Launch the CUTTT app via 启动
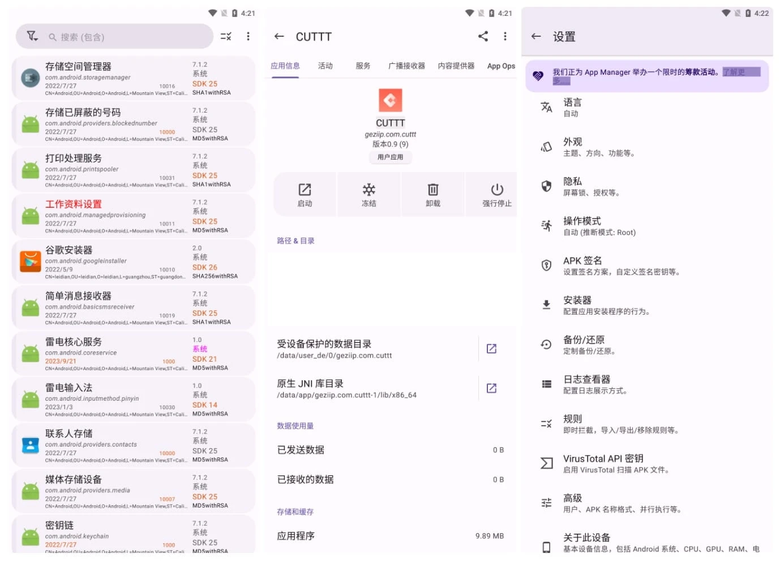The image size is (780, 562). click(305, 195)
